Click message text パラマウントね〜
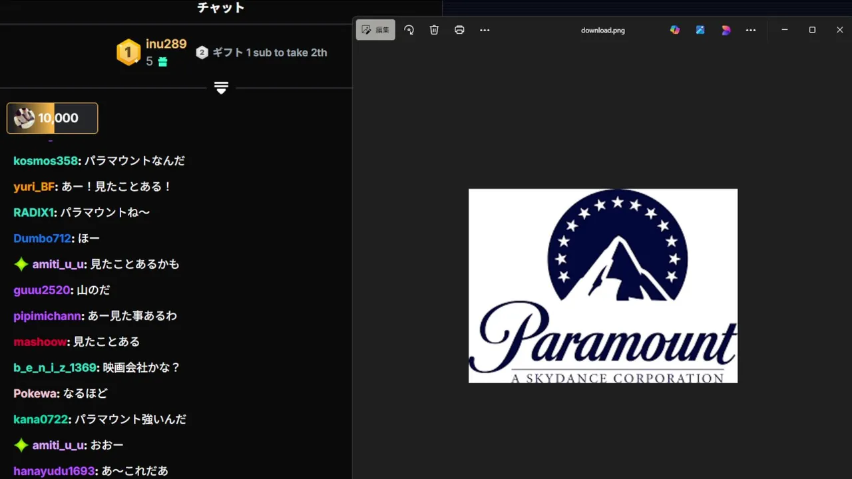 [x=105, y=213]
